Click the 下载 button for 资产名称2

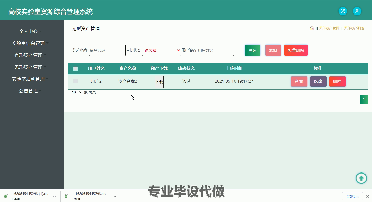[159, 82]
